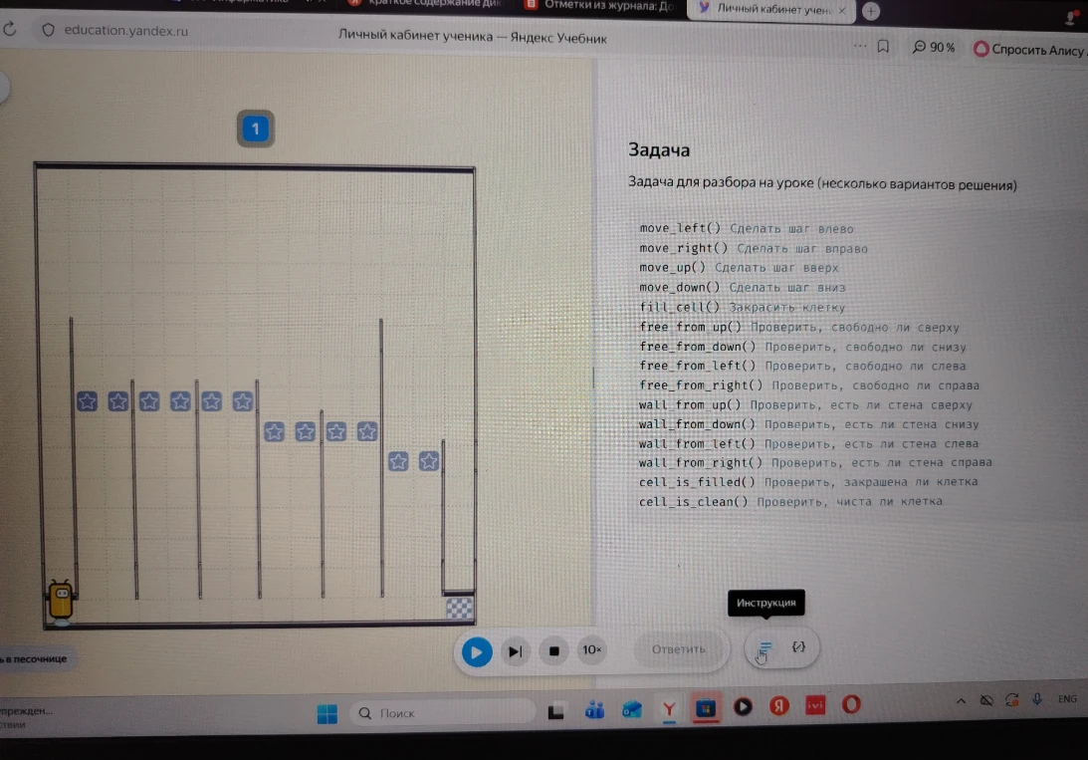Click the Спросить Алису button
This screenshot has height=760, width=1088.
pyautogui.click(x=1029, y=49)
